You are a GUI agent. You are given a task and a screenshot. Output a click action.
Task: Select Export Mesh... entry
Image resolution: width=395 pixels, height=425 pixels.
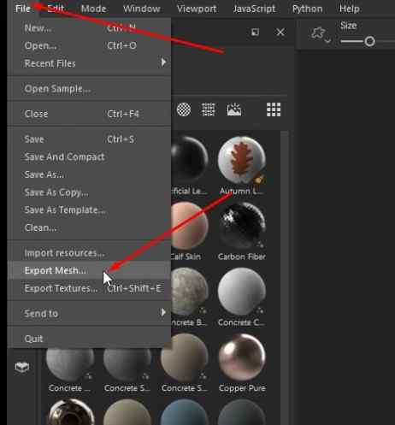pos(89,270)
